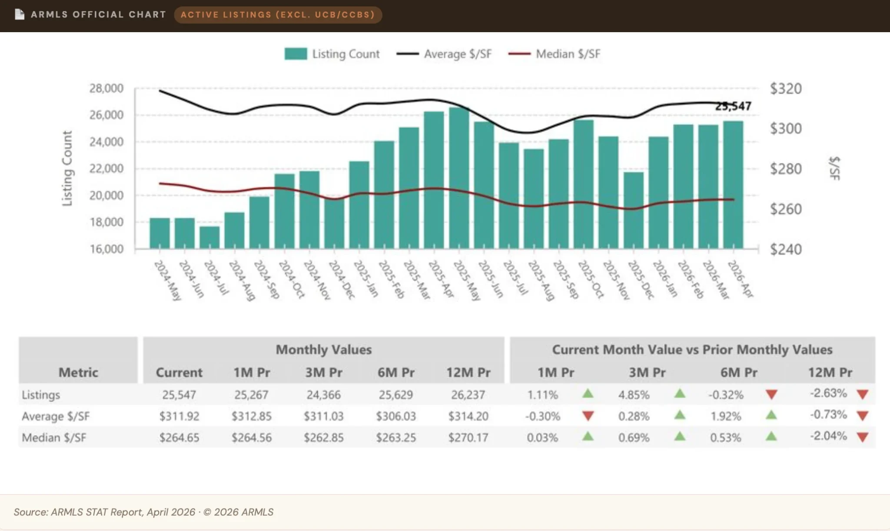Image resolution: width=890 pixels, height=531 pixels.
Task: Click the 28,000 left axis label
Action: tap(106, 88)
